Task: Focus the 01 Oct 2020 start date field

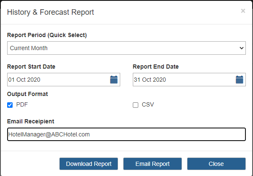Action: 63,80
